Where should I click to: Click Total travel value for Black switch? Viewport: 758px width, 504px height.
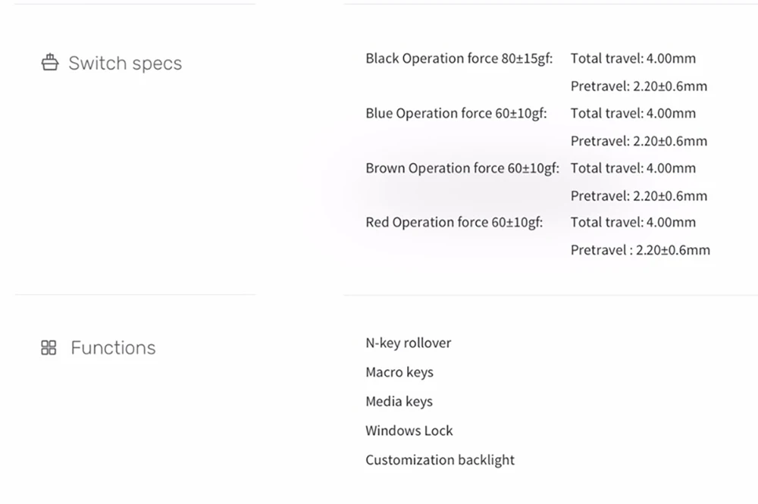click(633, 58)
